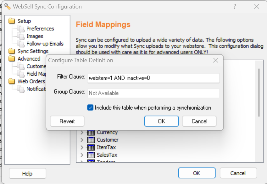
Task: Select the Web Orders tree item
Action: pos(31,81)
